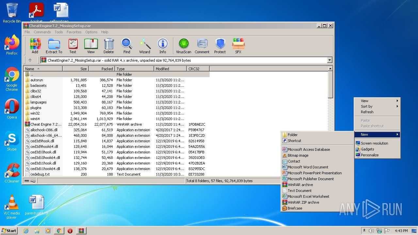Viewport: 418px width, 235px height.
Task: Click the taskbar clock 4:43 PM
Action: (401, 231)
